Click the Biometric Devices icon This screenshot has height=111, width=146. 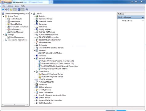(37, 19)
